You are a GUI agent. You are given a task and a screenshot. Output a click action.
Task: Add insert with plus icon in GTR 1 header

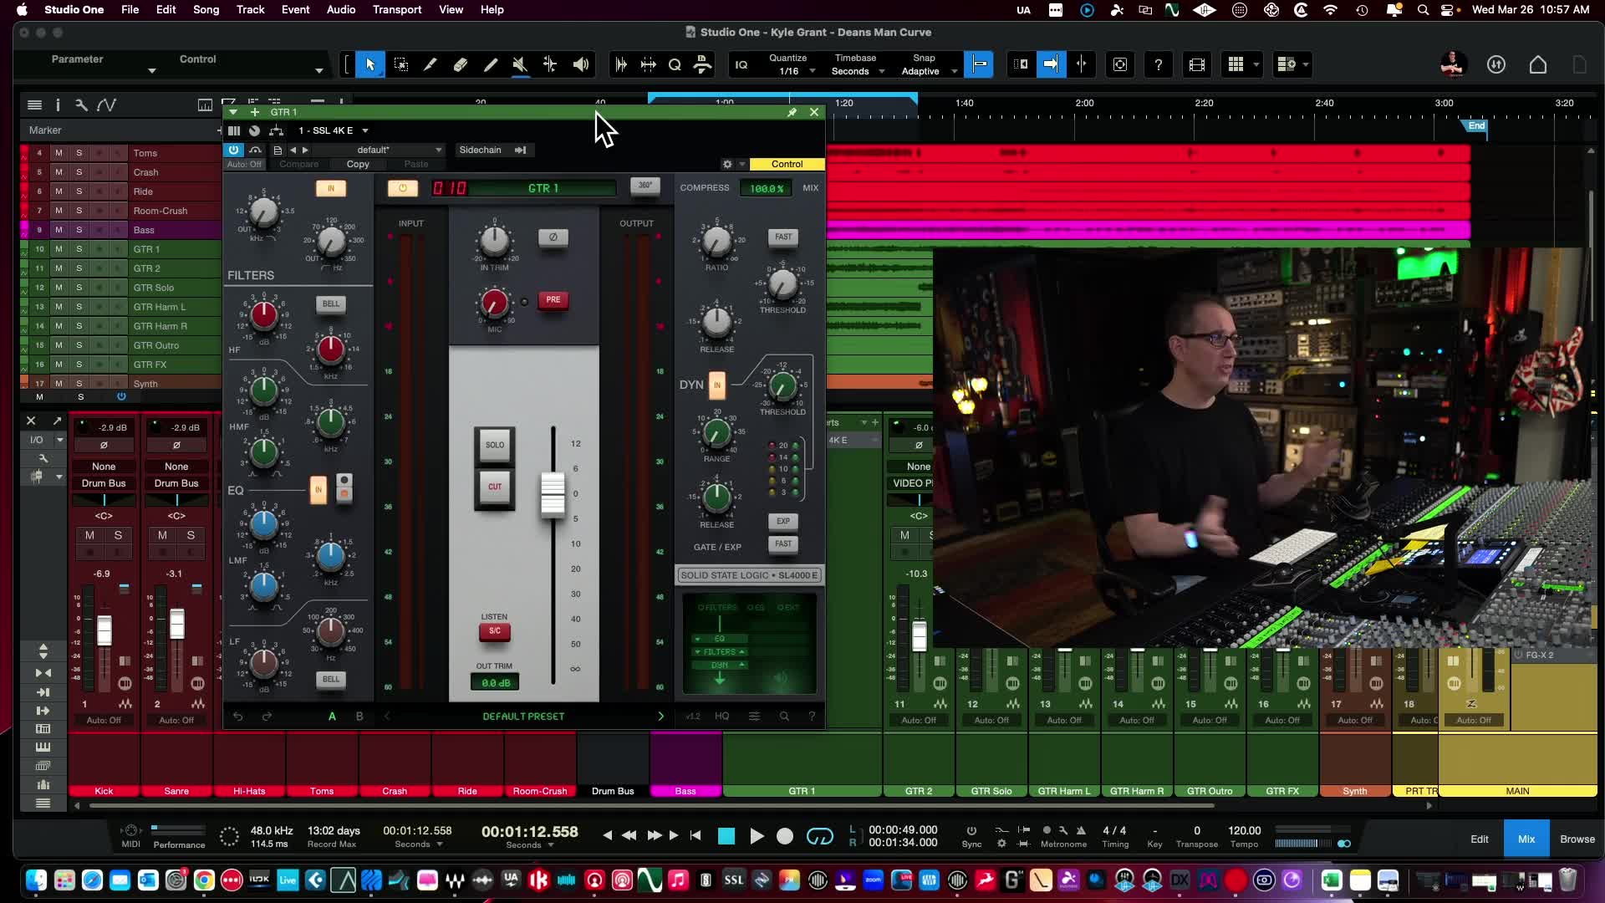point(255,112)
